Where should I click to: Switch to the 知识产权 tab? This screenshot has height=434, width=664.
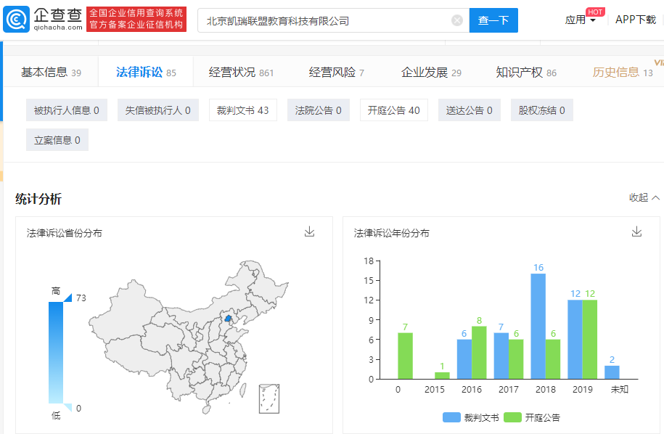(x=526, y=72)
